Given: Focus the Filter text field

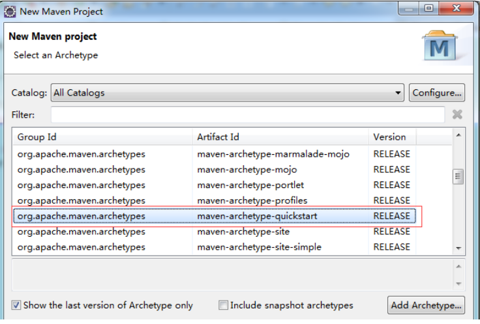Looking at the screenshot, I should point(248,115).
